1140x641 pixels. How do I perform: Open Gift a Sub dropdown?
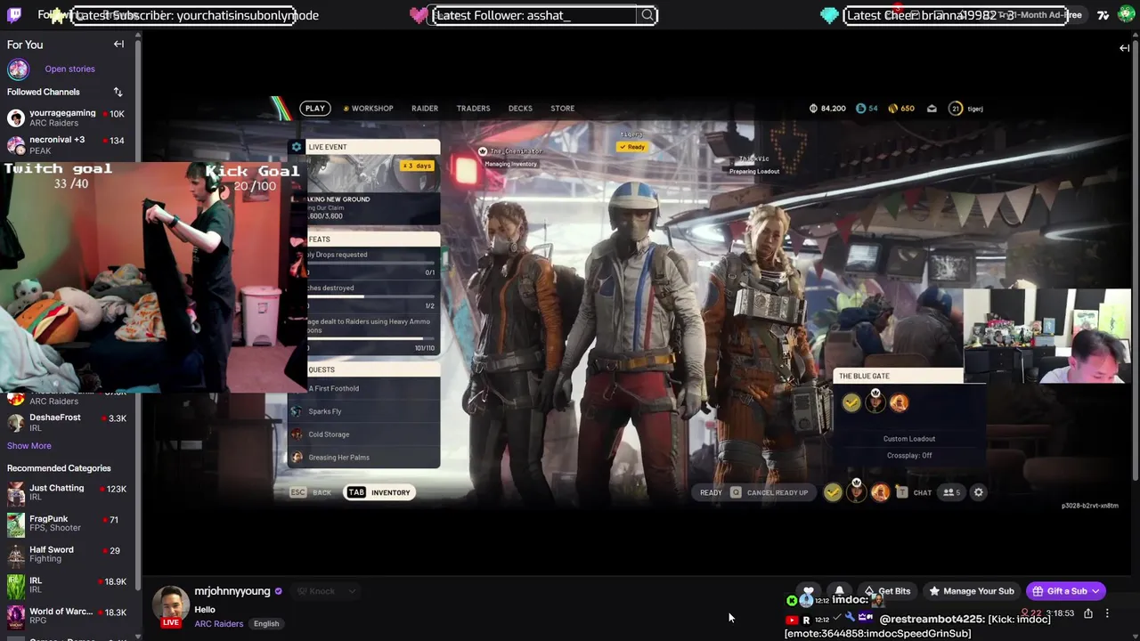pyautogui.click(x=1066, y=591)
